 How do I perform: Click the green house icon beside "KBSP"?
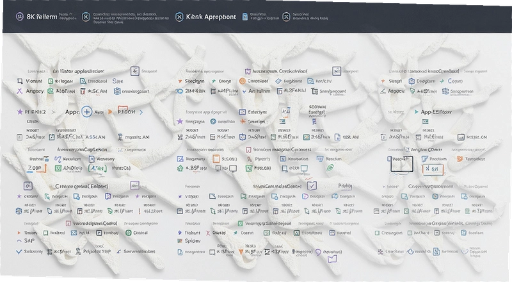click(x=180, y=168)
